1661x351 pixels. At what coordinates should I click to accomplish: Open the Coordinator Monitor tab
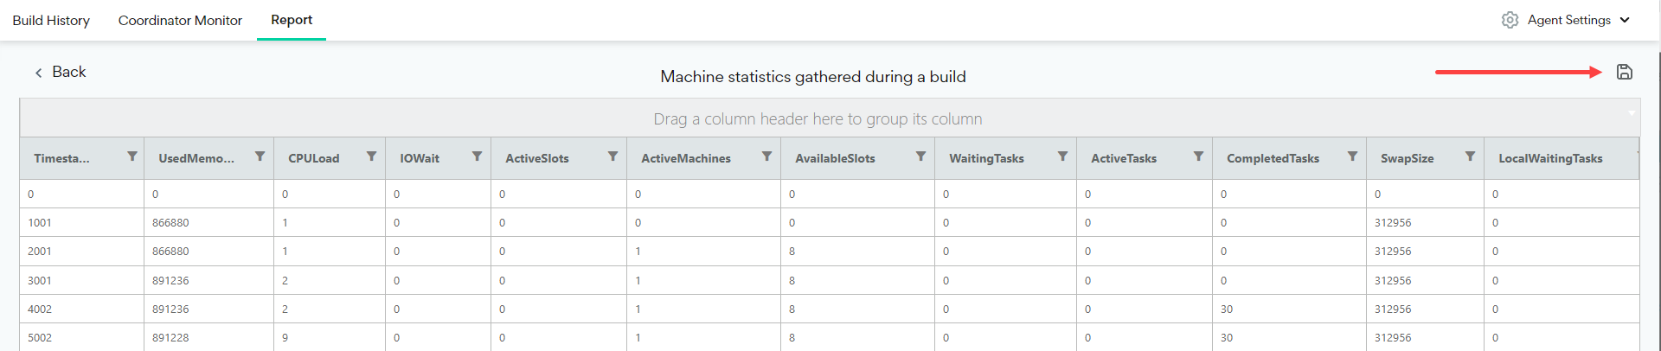pyautogui.click(x=180, y=20)
